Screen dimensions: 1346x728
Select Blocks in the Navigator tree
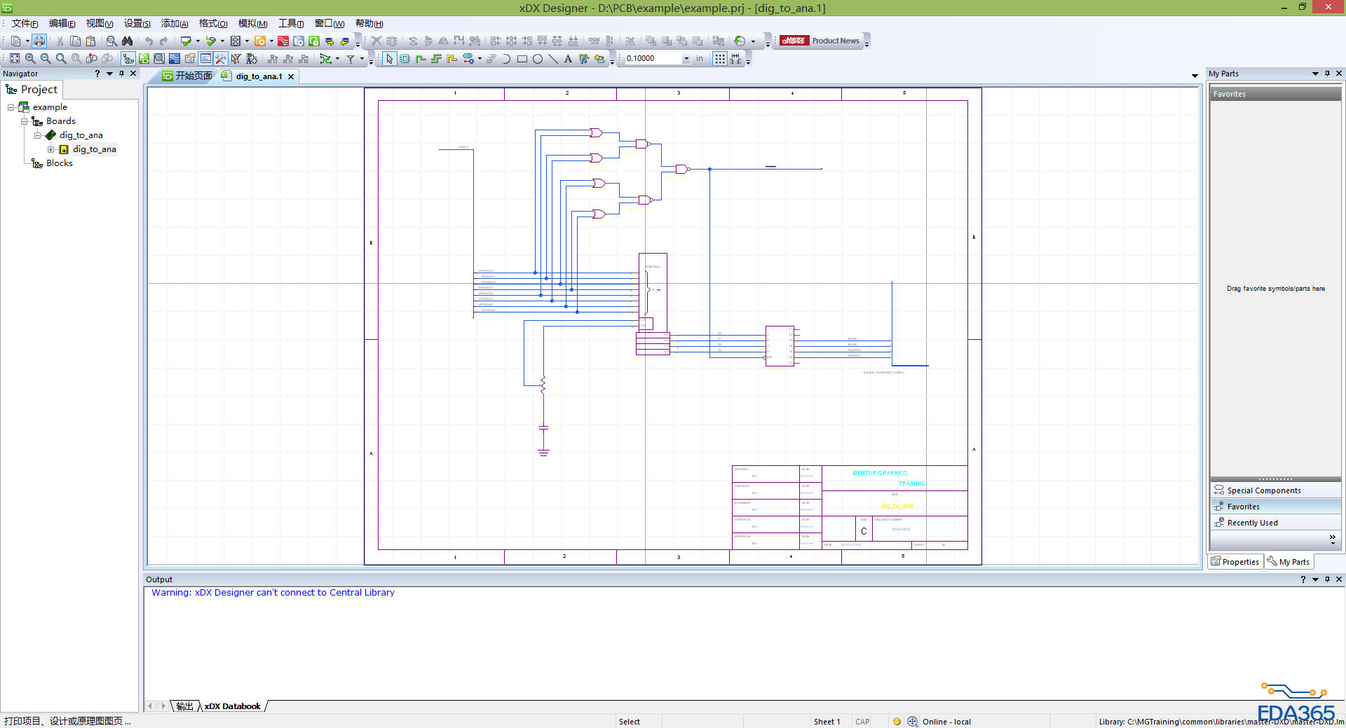click(60, 163)
